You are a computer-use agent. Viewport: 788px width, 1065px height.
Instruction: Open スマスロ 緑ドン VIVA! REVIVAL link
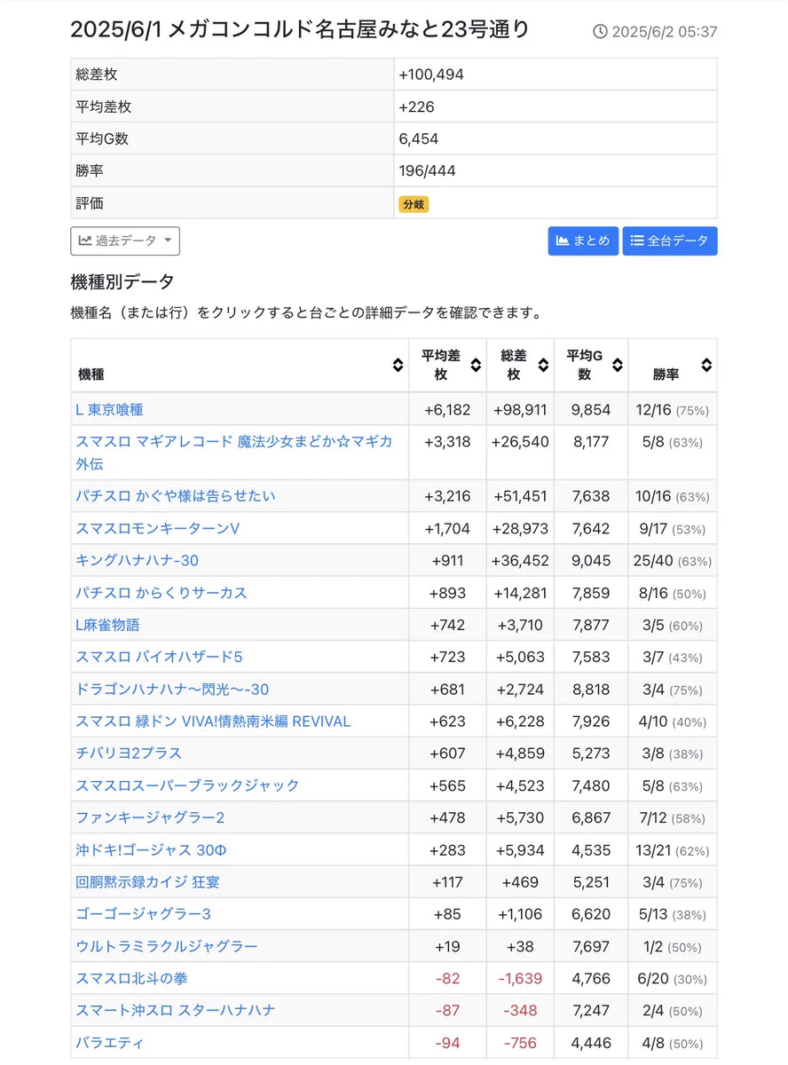click(x=213, y=722)
